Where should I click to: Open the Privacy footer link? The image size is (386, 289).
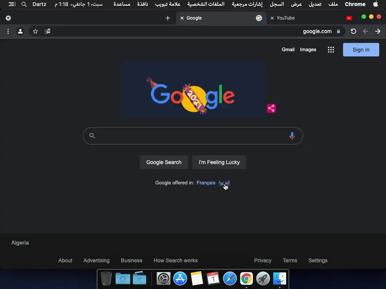263,260
